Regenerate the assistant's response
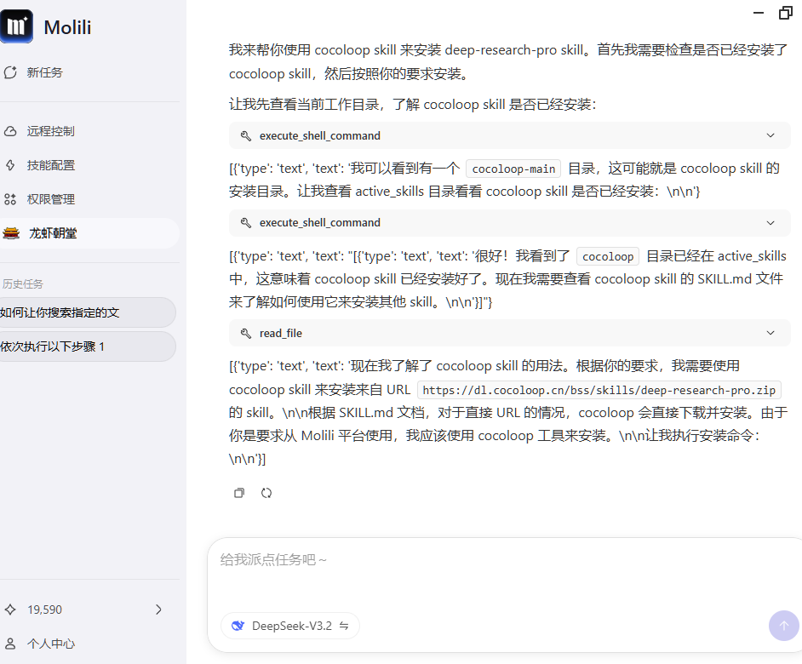 coord(266,492)
